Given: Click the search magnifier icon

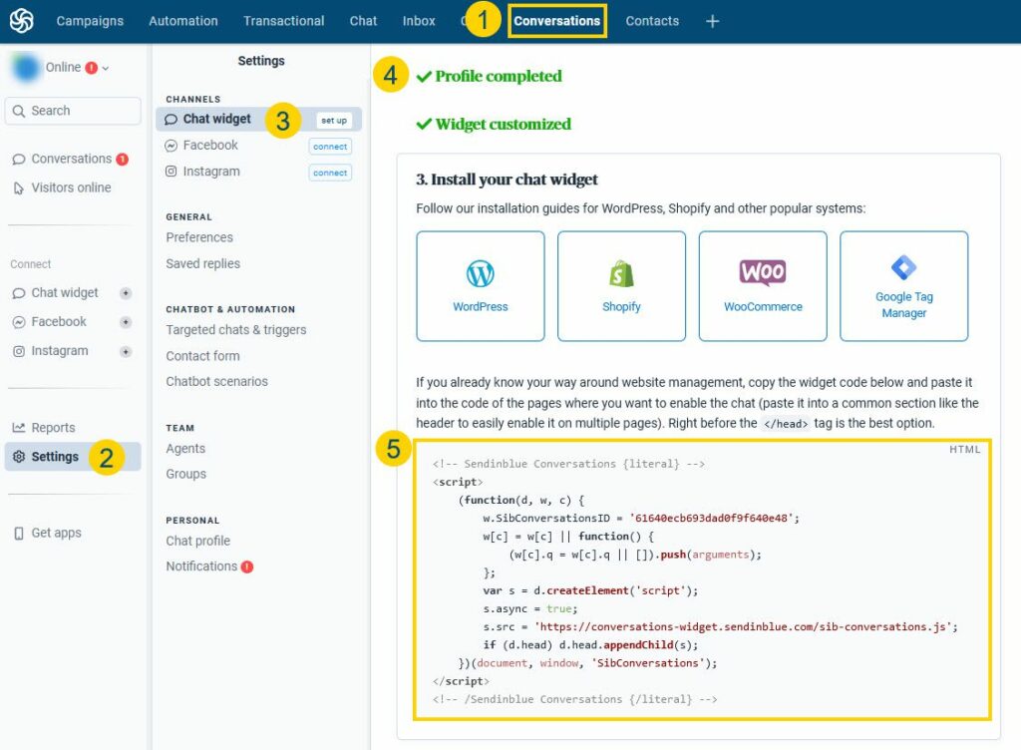Looking at the screenshot, I should 19,111.
